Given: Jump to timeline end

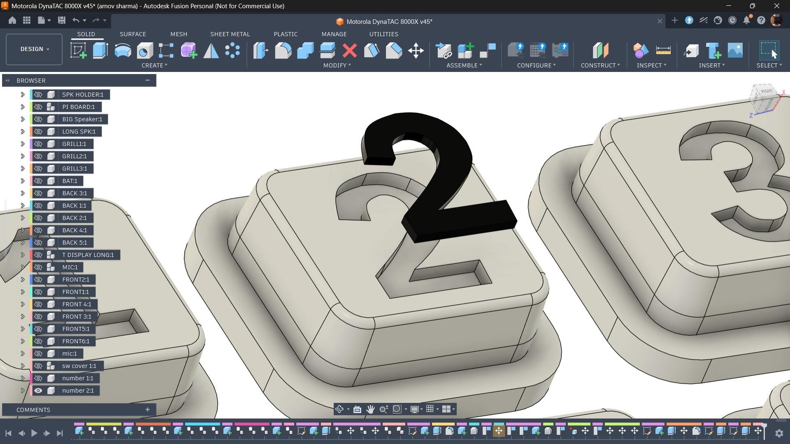Looking at the screenshot, I should pyautogui.click(x=60, y=433).
